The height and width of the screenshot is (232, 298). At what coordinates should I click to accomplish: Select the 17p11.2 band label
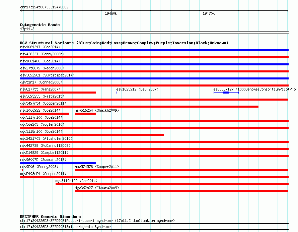27,29
